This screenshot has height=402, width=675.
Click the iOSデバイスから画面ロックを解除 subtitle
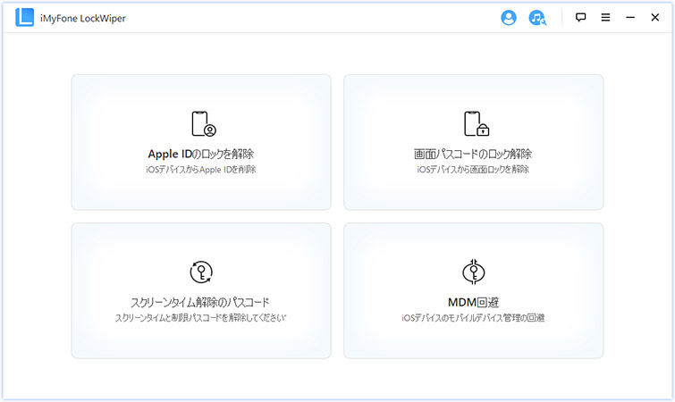473,170
